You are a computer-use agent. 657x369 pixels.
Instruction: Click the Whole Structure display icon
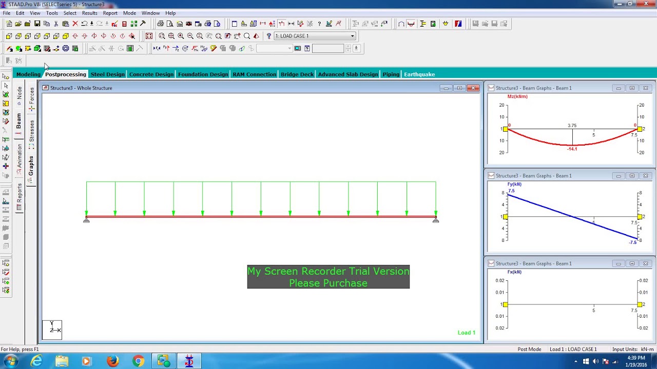pyautogui.click(x=149, y=36)
